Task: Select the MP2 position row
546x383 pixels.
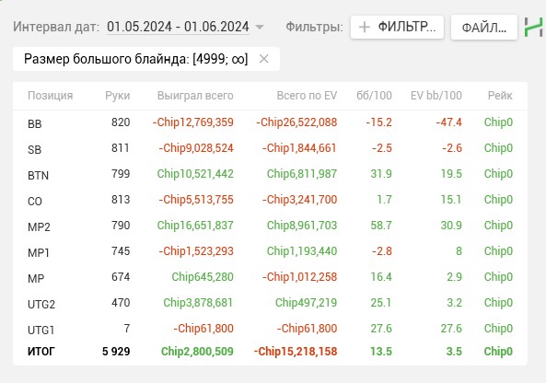Action: pos(270,226)
